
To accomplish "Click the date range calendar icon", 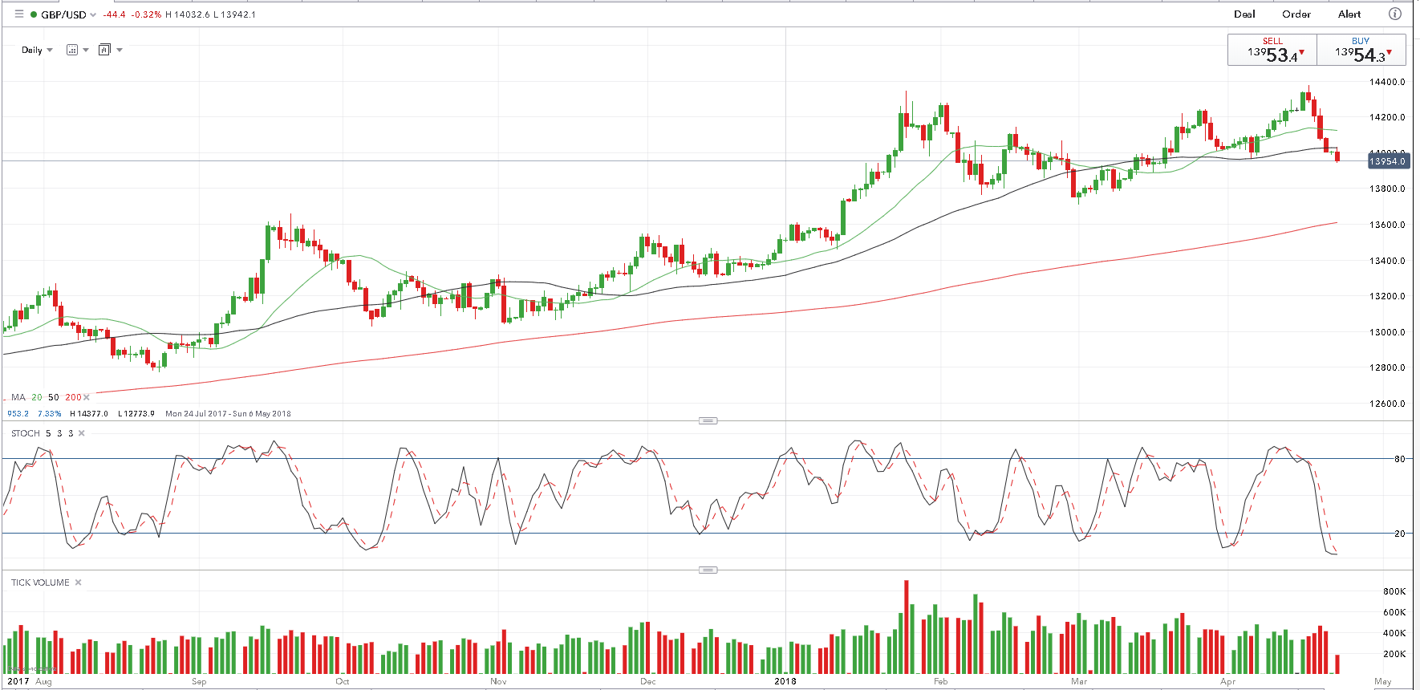I will point(72,50).
